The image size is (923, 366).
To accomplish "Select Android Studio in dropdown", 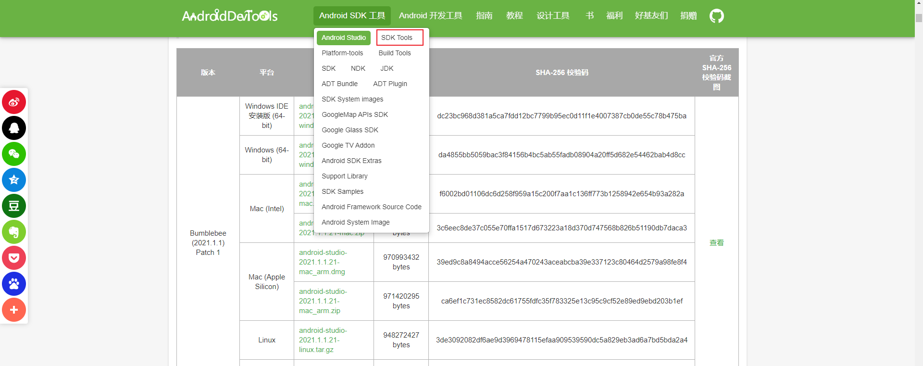I will click(344, 38).
